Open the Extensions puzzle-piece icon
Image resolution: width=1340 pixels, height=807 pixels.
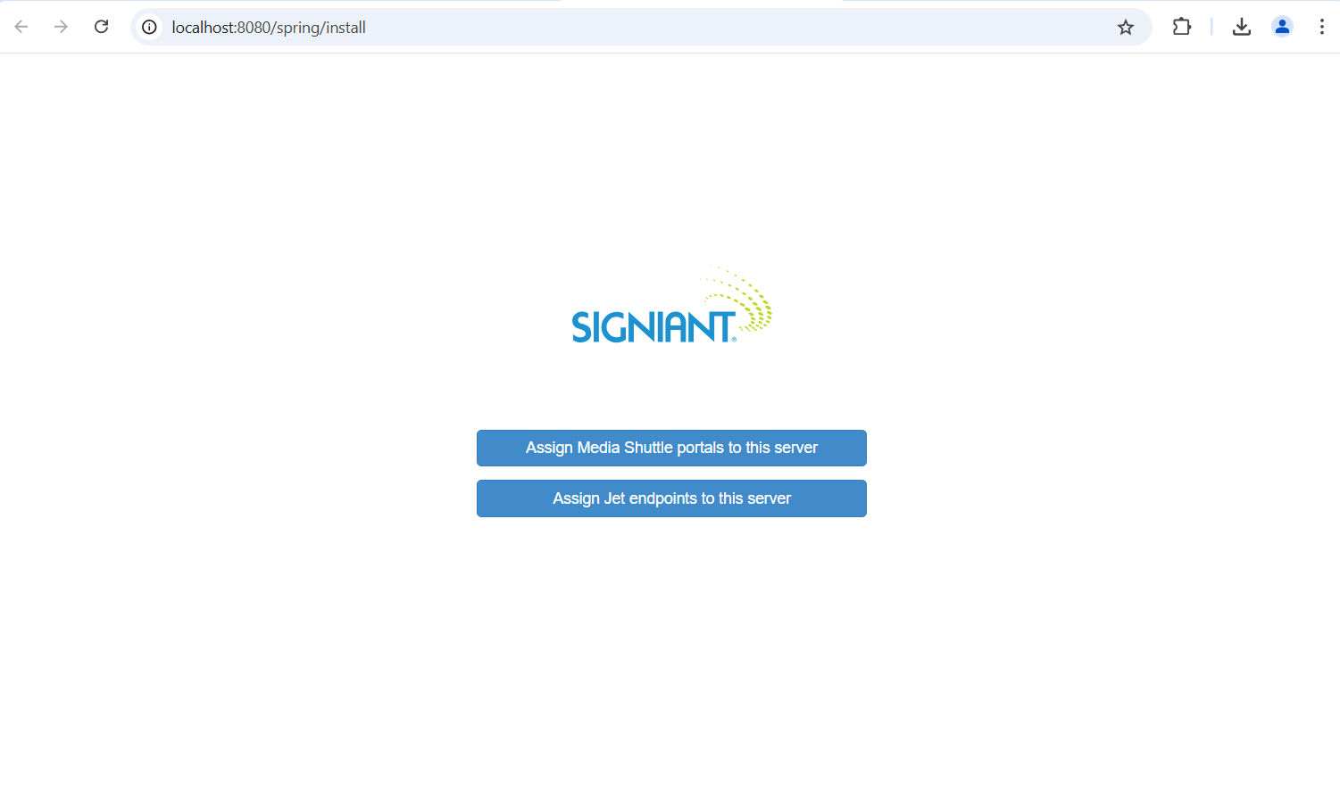click(x=1182, y=27)
